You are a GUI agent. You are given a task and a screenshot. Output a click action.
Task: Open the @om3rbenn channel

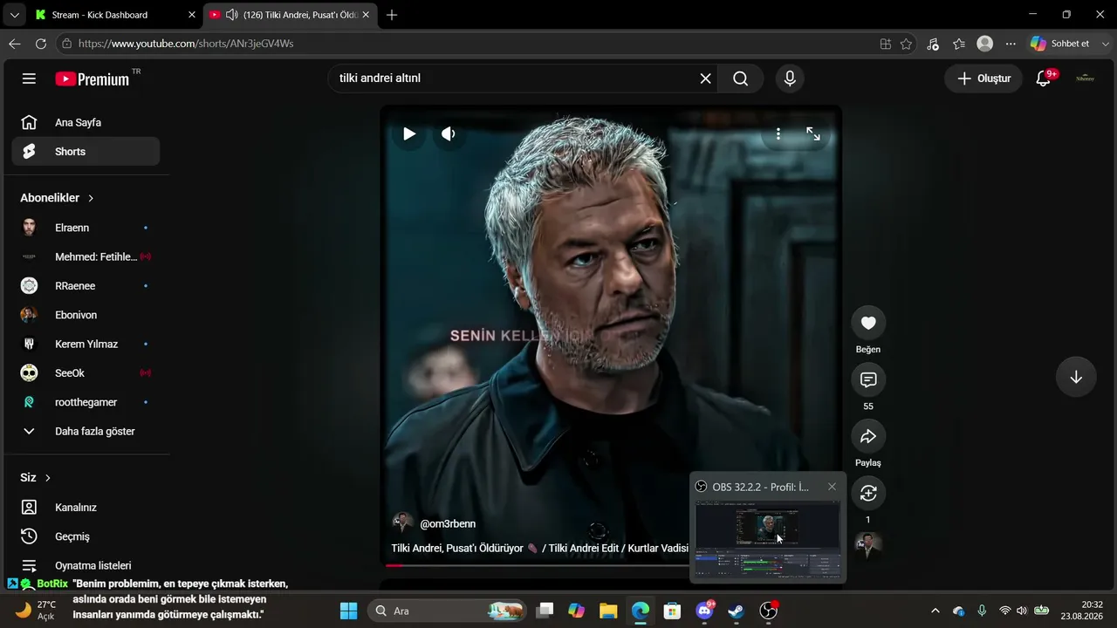448,523
